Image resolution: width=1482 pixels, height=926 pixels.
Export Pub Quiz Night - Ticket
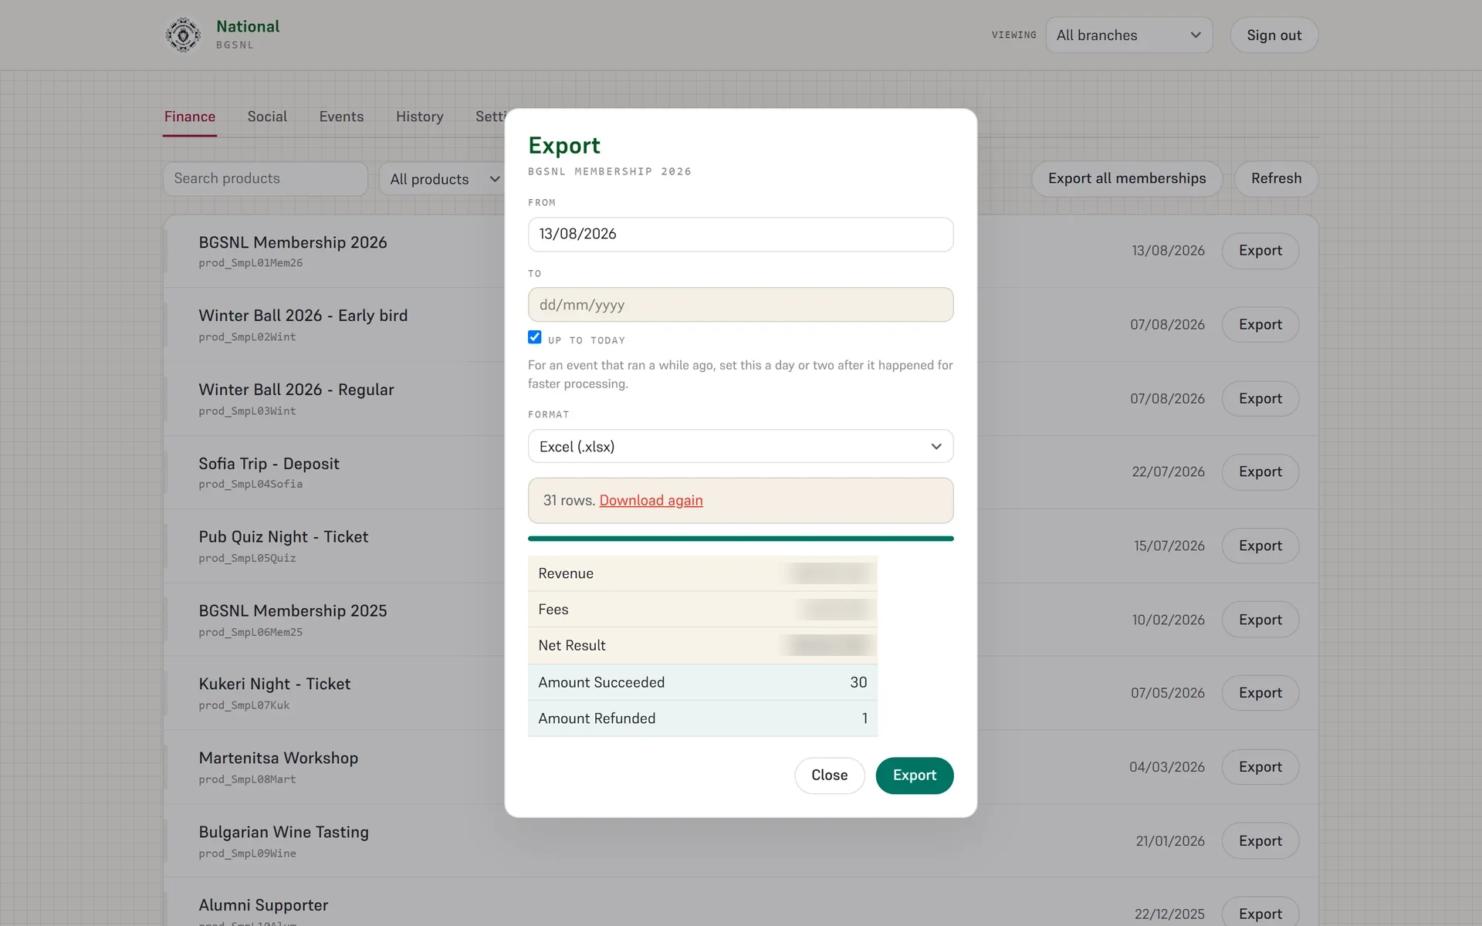pos(1260,546)
